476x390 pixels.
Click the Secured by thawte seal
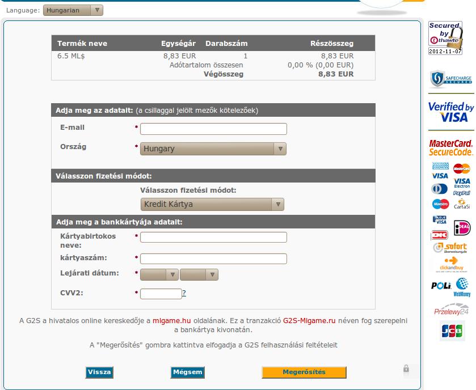(x=445, y=38)
